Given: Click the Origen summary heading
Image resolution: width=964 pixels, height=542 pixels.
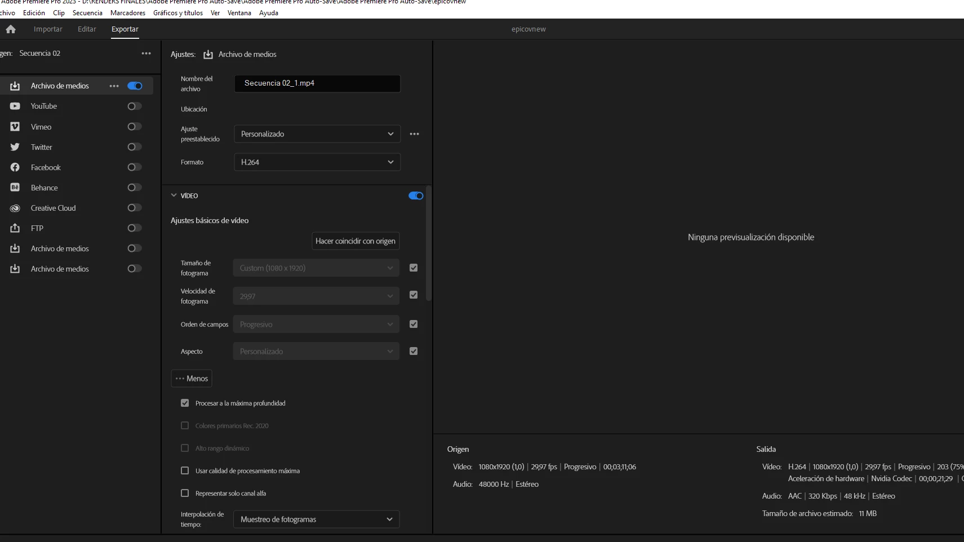Looking at the screenshot, I should click(x=458, y=450).
